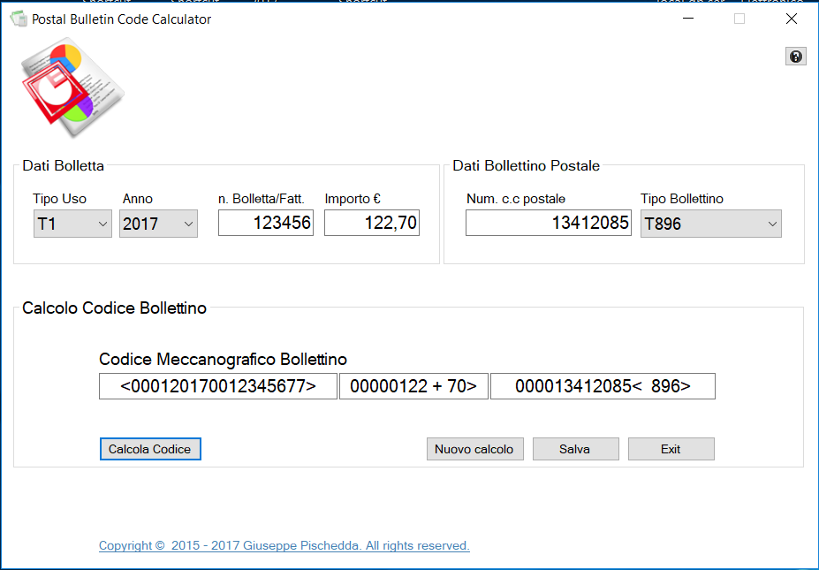Click the Num. c.c postale label
The image size is (819, 570).
click(x=516, y=199)
